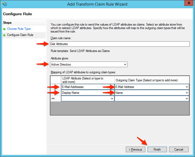Expand the Display-Name LDAP attribute dropdown

(112, 93)
